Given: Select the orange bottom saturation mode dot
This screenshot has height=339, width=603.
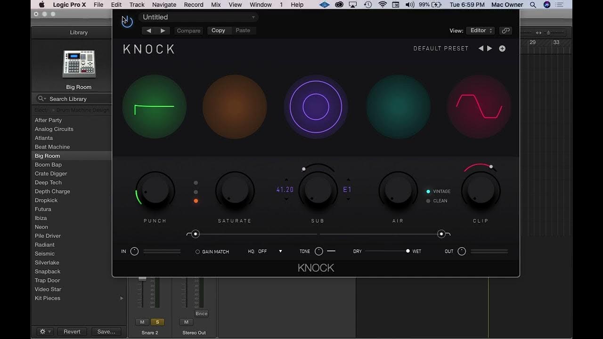Looking at the screenshot, I should pos(196,201).
